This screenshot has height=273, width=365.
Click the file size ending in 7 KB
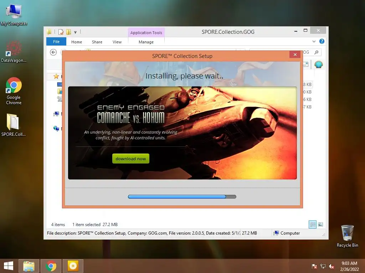tap(307, 107)
